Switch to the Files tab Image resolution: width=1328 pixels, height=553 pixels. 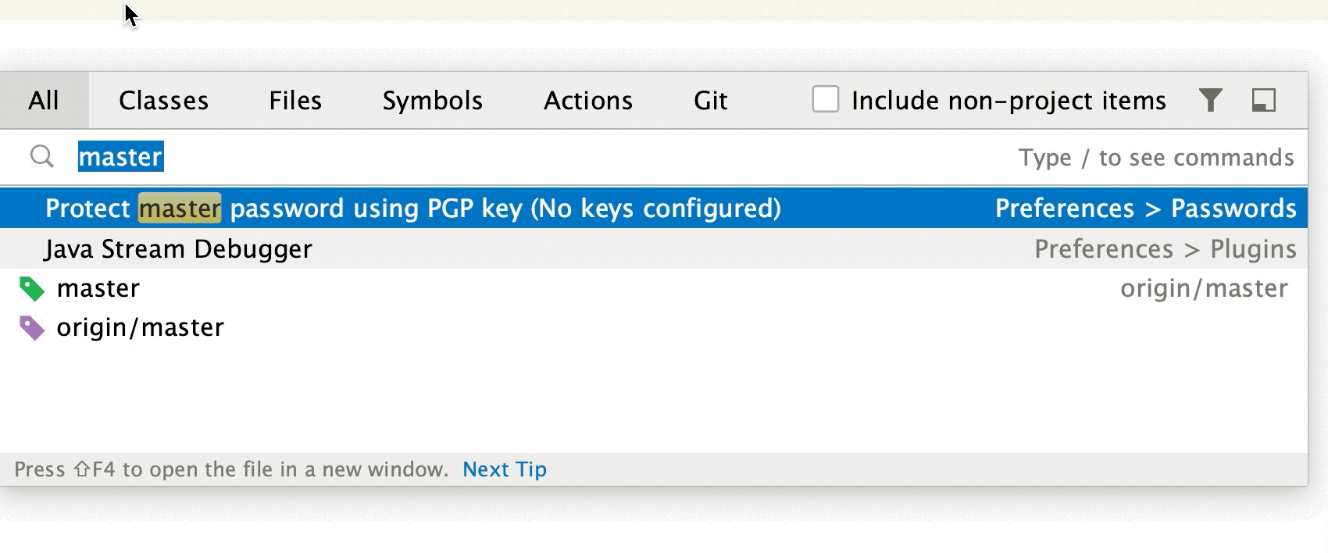tap(295, 100)
